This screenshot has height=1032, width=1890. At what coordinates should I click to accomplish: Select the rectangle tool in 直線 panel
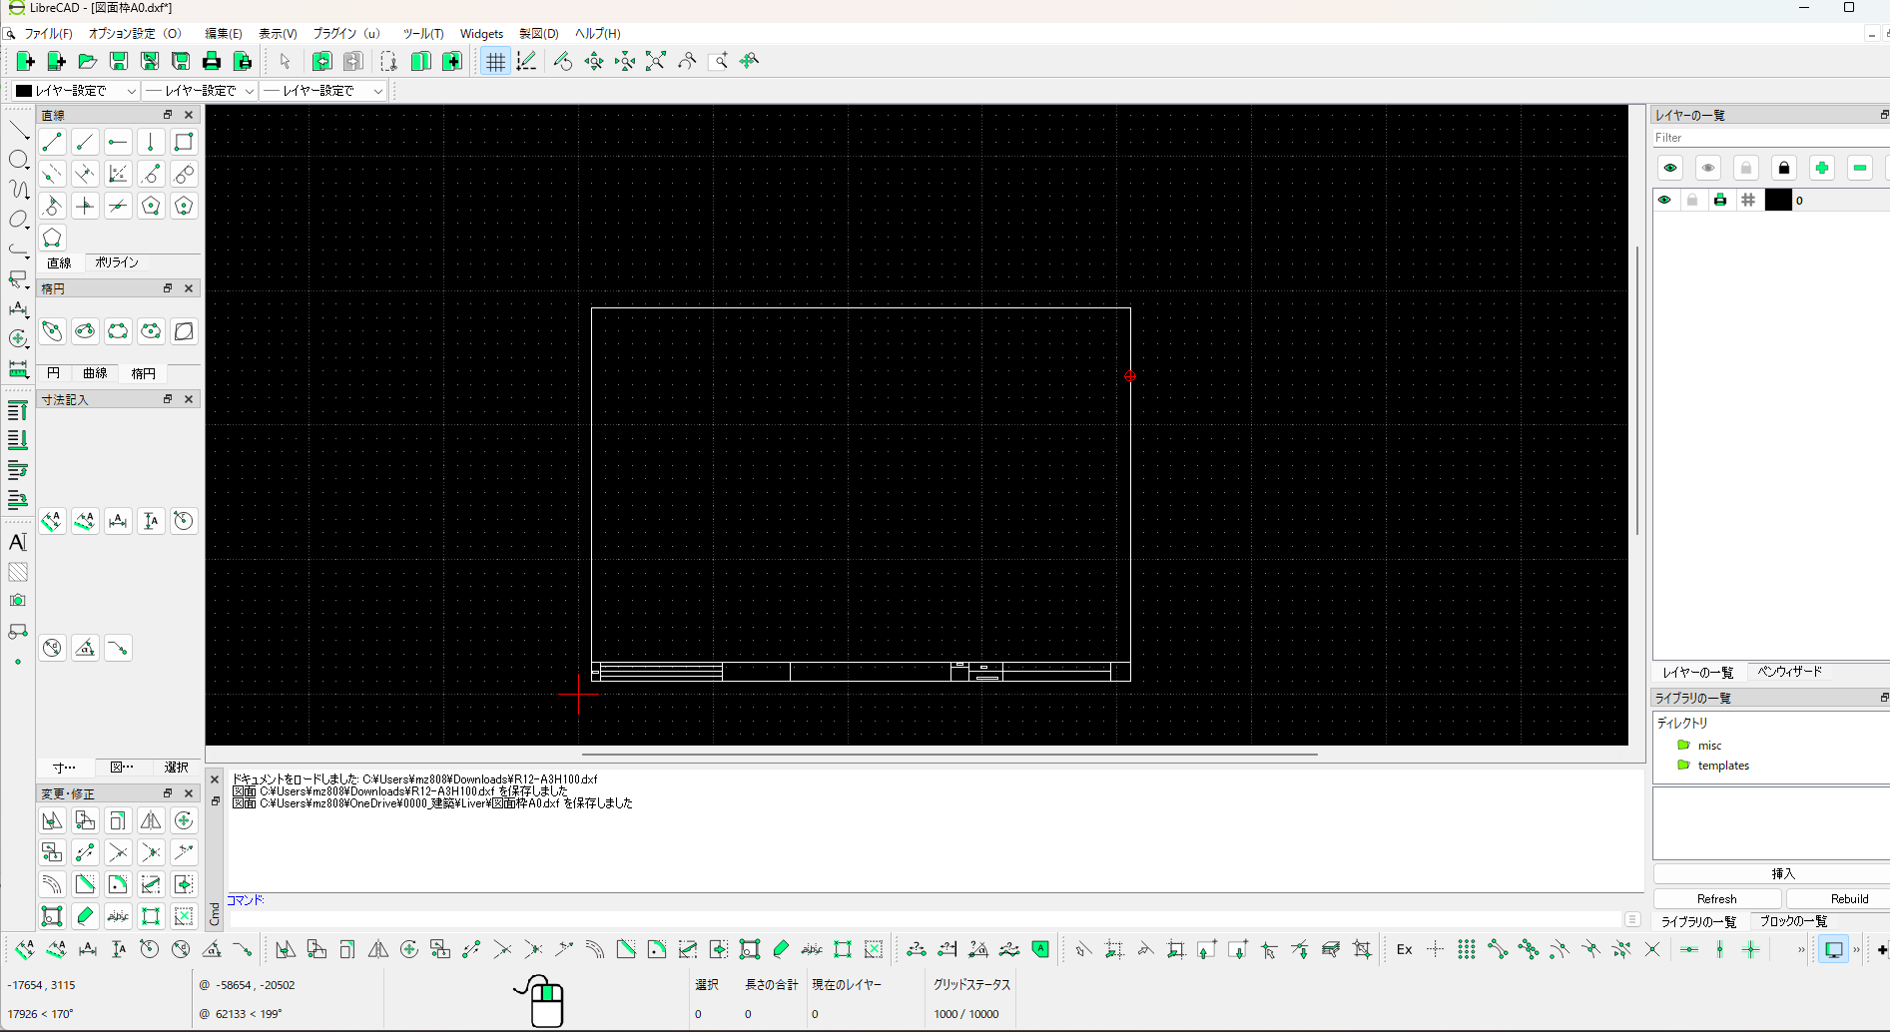[184, 142]
